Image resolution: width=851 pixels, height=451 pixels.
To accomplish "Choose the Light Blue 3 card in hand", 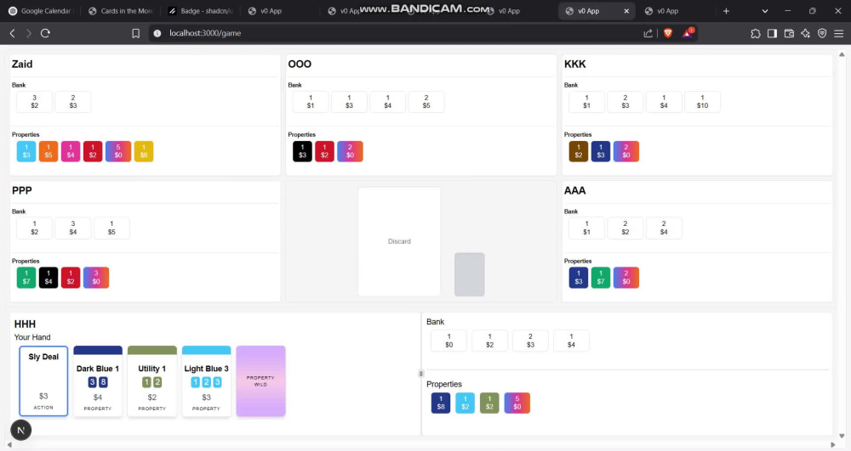I will tap(206, 381).
